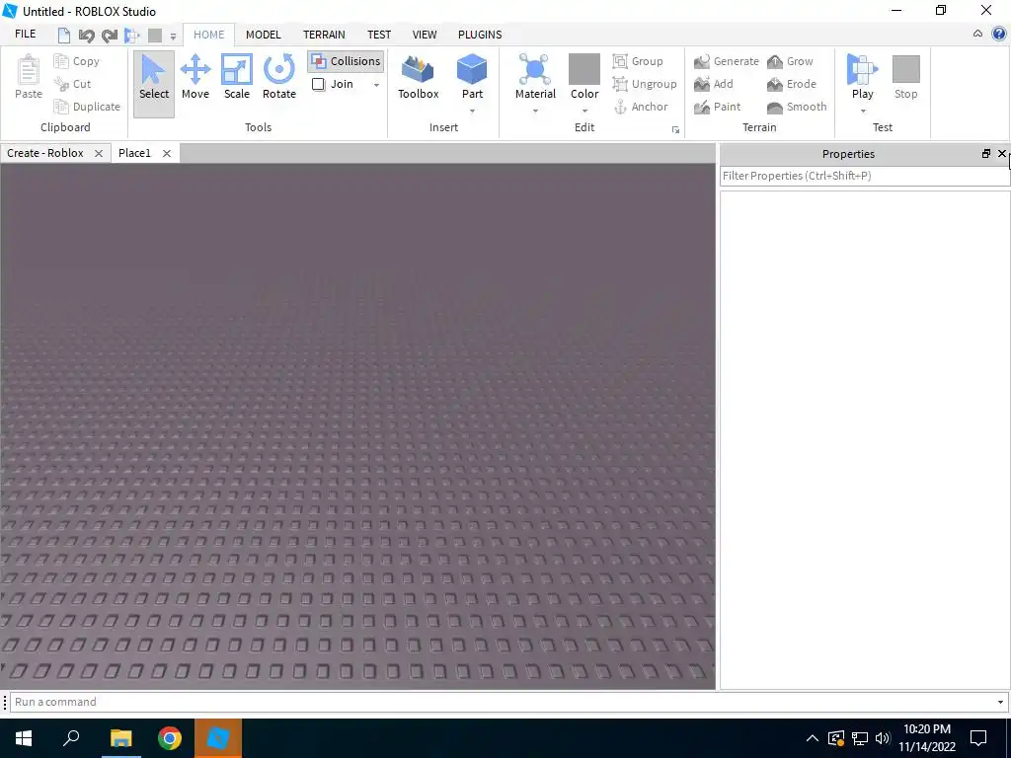Pick the Rotate tool
The height and width of the screenshot is (758, 1011).
click(279, 77)
